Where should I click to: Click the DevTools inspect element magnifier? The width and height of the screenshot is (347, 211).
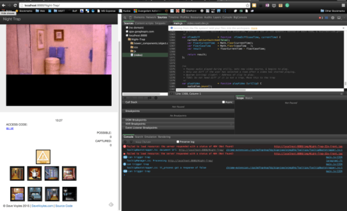pyautogui.click(x=125, y=17)
